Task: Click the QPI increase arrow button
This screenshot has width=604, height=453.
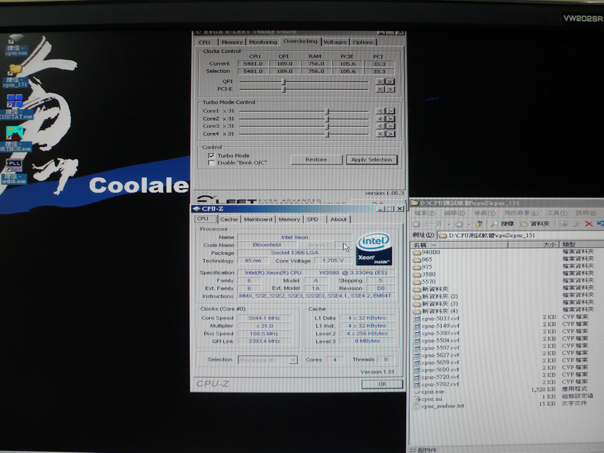Action: 390,81
